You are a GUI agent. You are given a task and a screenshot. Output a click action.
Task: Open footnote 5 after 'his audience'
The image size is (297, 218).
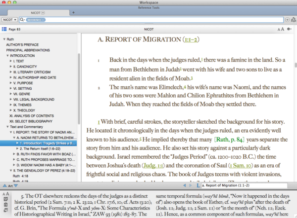coord(141,139)
